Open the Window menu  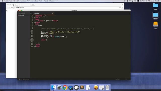51,1
